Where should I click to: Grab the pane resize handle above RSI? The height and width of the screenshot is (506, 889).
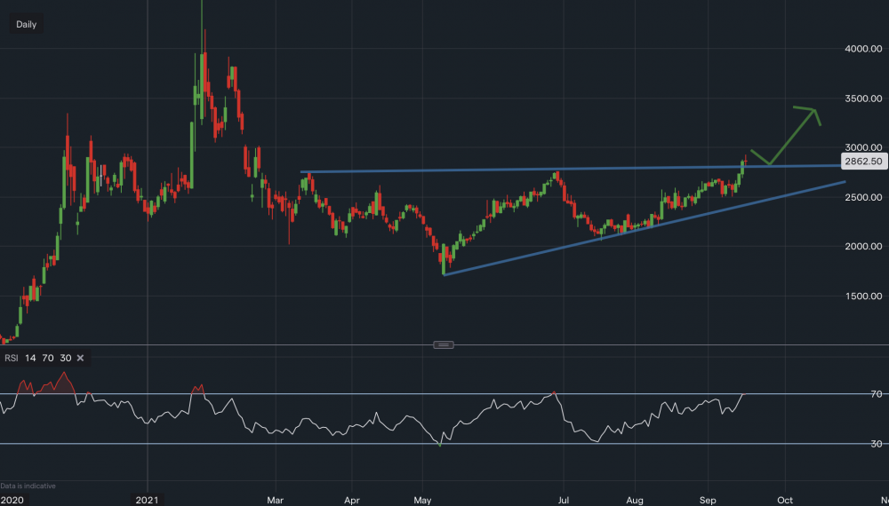coord(444,344)
